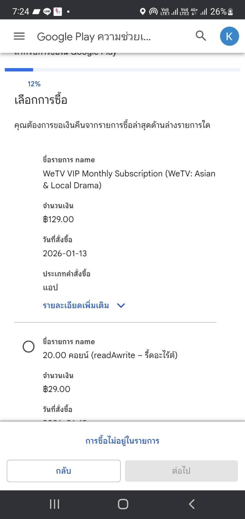The image size is (245, 519).
Task: Tap the location status icon
Action: (x=142, y=12)
